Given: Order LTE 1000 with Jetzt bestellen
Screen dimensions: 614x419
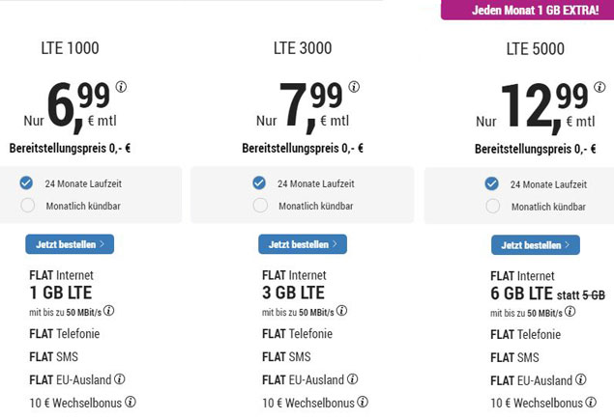Looking at the screenshot, I should (70, 244).
